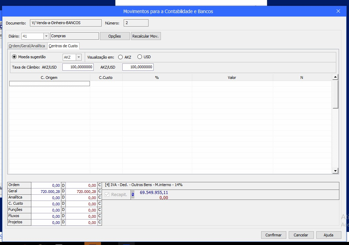Click the grid's vertical scrollbar thumb
349x245 pixels.
[335, 94]
